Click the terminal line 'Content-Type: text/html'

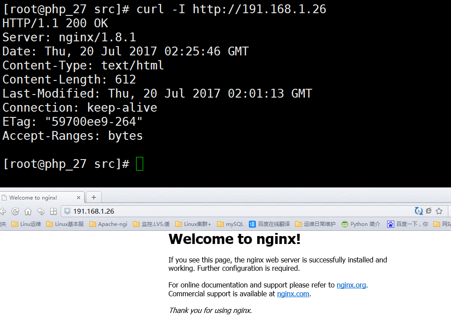click(83, 65)
